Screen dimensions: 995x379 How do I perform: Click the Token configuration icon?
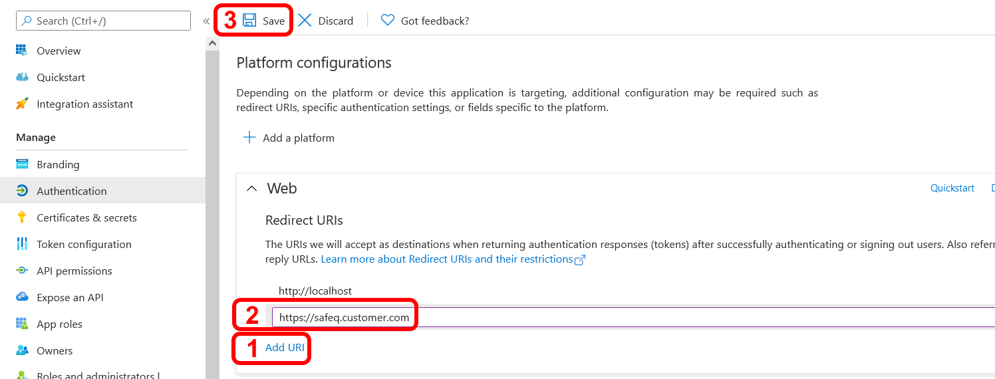click(x=22, y=244)
